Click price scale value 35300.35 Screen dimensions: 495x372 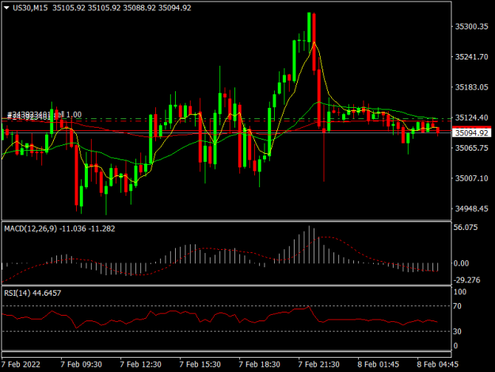click(x=471, y=26)
